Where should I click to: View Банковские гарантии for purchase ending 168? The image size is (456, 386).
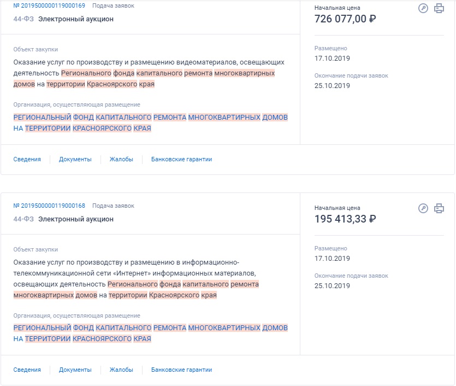(181, 370)
